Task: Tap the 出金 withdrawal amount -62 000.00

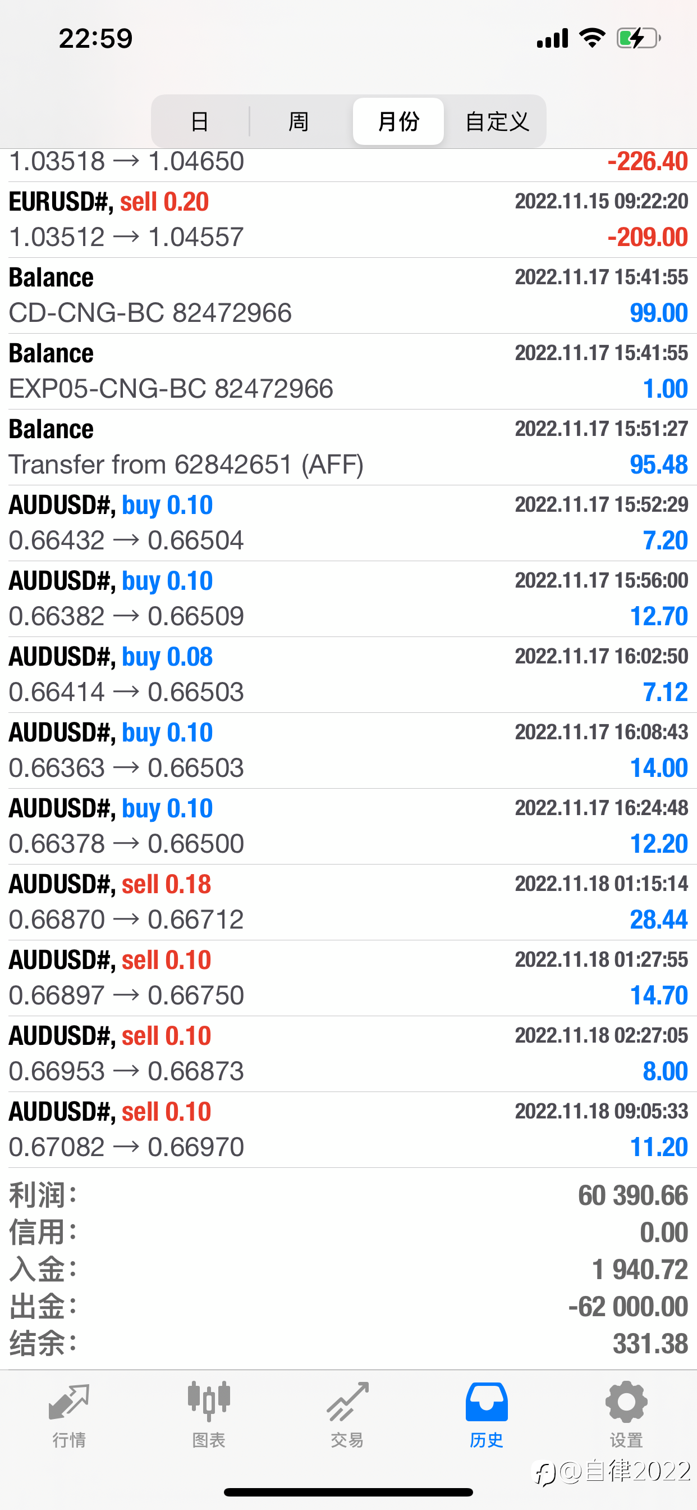Action: click(x=627, y=1307)
